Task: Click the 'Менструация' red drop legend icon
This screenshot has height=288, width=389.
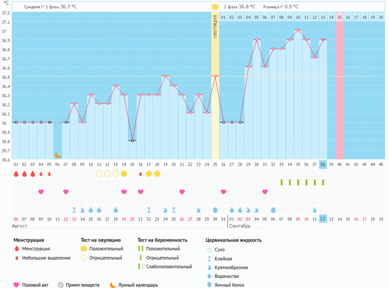Action: coord(17,249)
